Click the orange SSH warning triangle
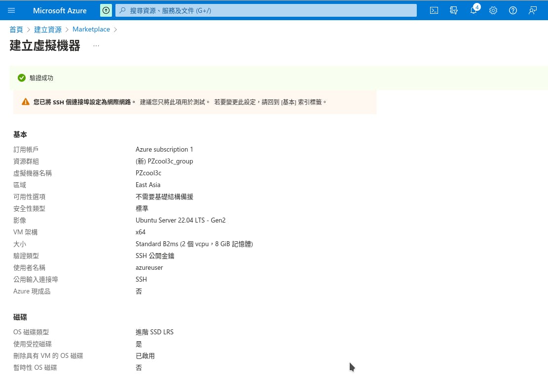 (x=26, y=102)
